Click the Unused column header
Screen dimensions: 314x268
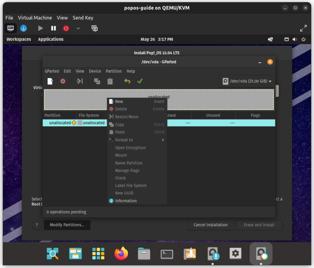pyautogui.click(x=213, y=115)
